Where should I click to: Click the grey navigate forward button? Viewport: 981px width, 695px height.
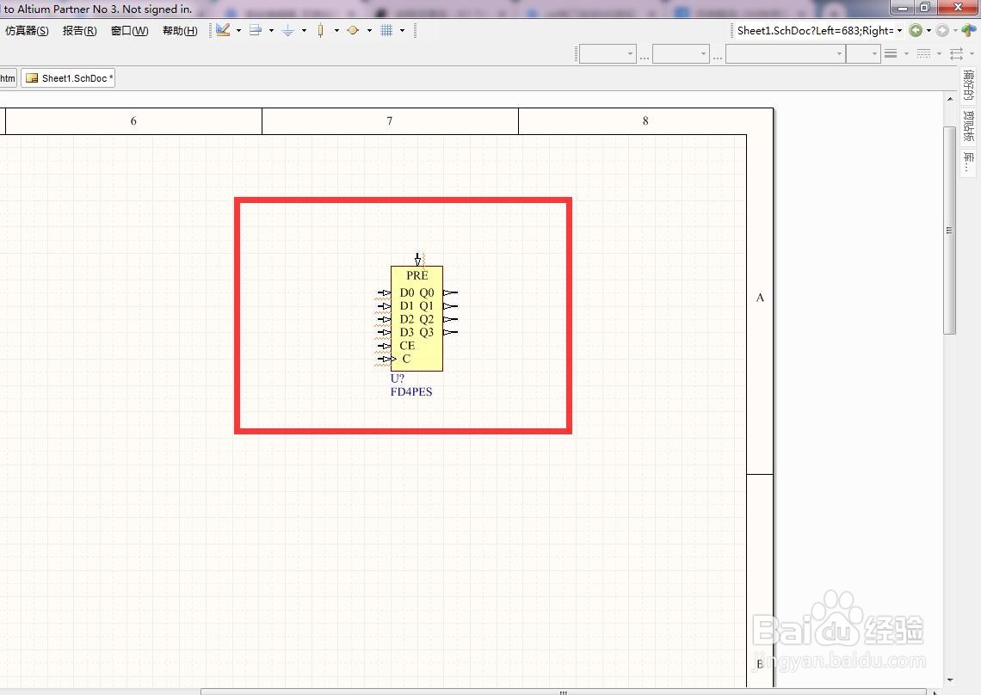coord(942,30)
